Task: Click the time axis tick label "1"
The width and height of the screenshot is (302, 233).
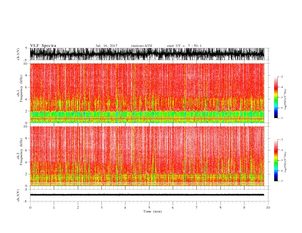Action: pyautogui.click(x=54, y=207)
